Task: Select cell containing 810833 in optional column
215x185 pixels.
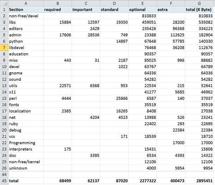Action: (143, 16)
